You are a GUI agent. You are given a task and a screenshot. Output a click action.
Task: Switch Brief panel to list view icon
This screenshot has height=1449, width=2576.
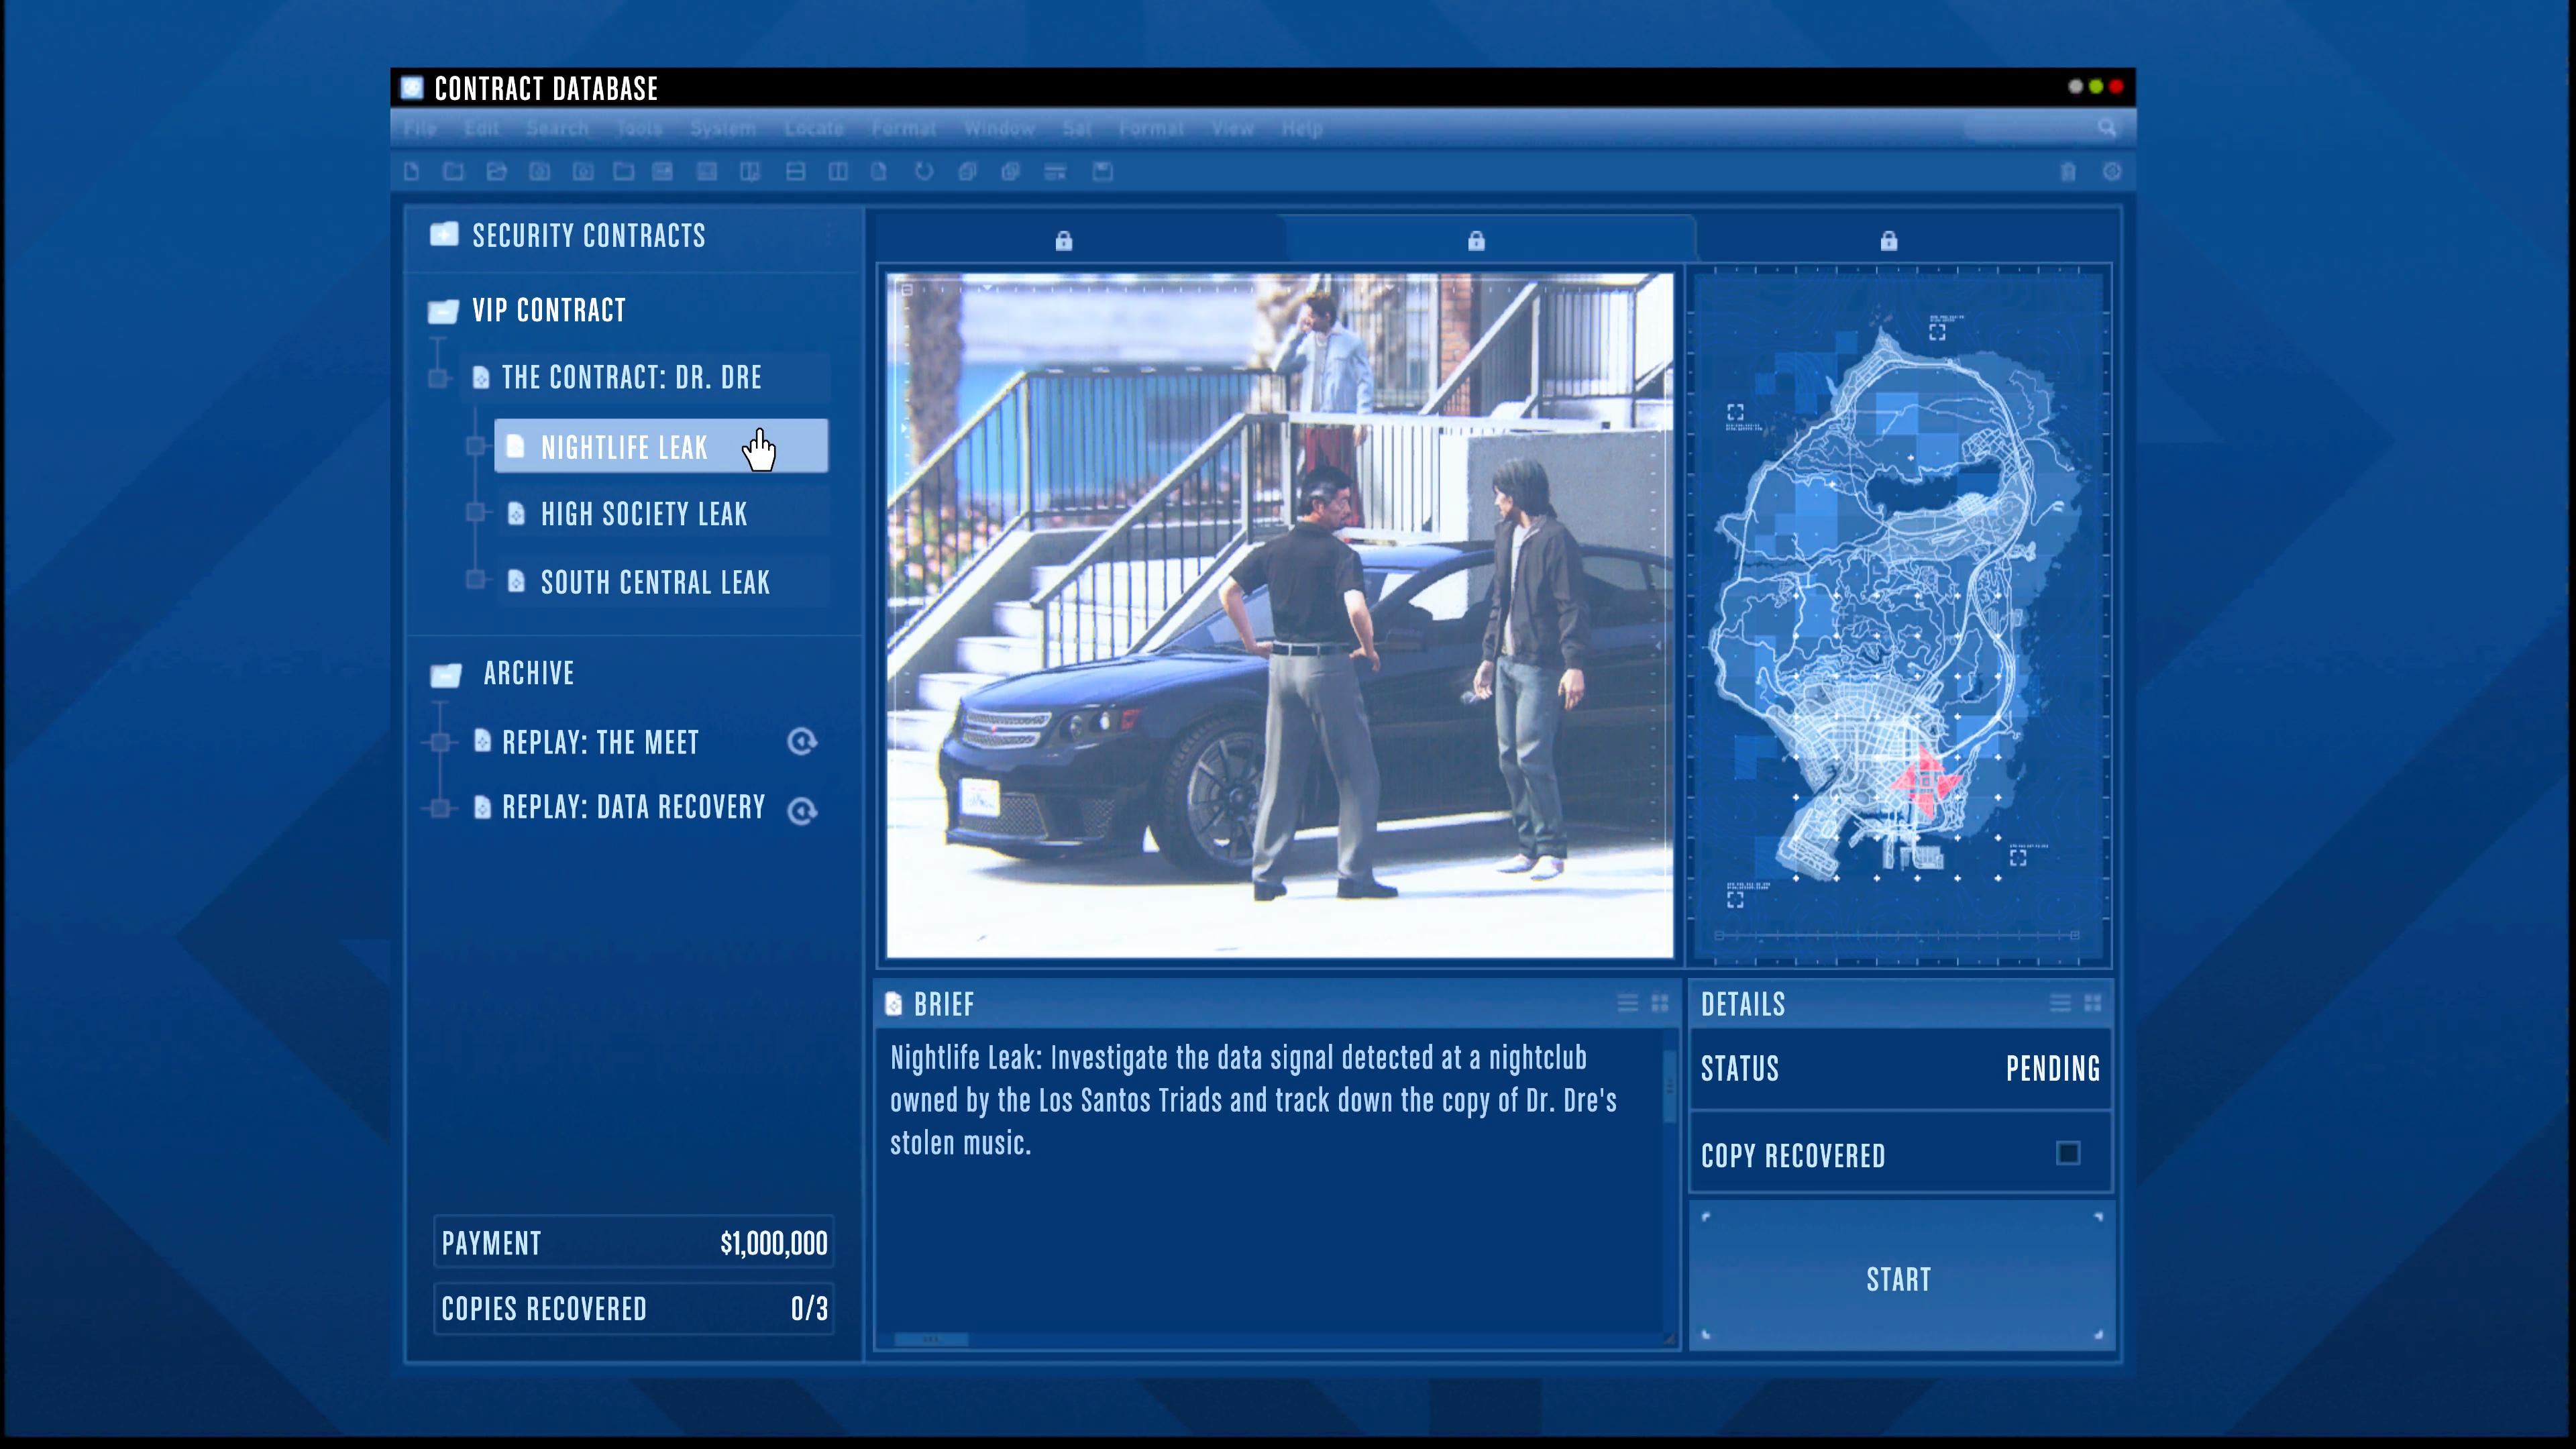tap(1627, 1003)
